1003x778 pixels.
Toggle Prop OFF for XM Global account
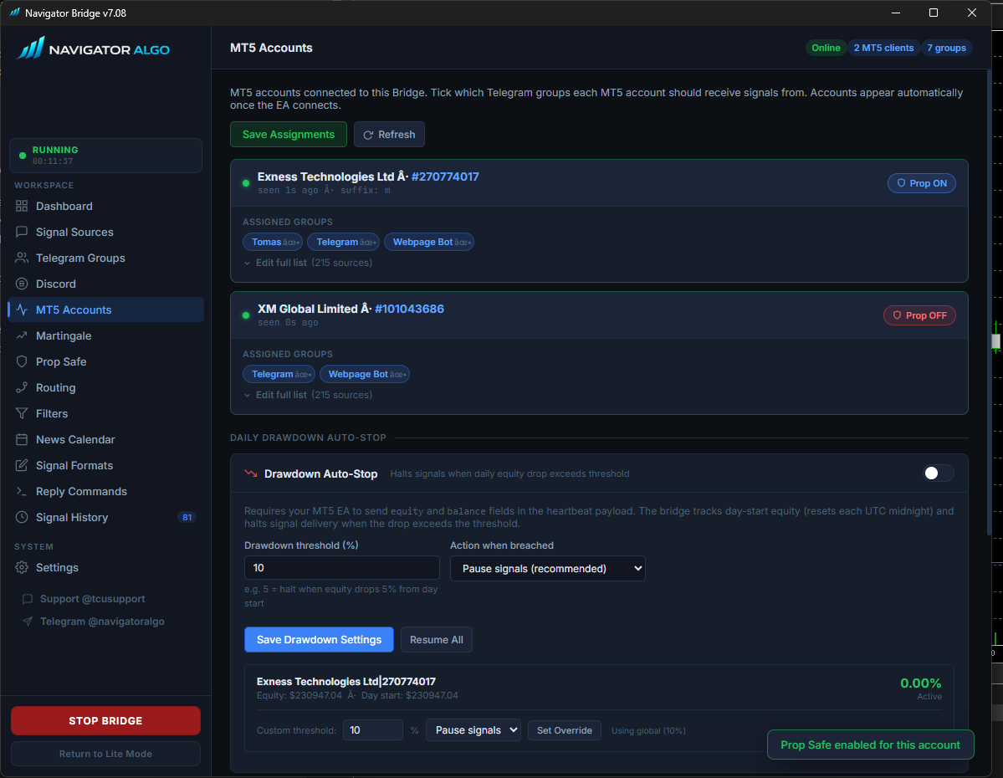(919, 315)
